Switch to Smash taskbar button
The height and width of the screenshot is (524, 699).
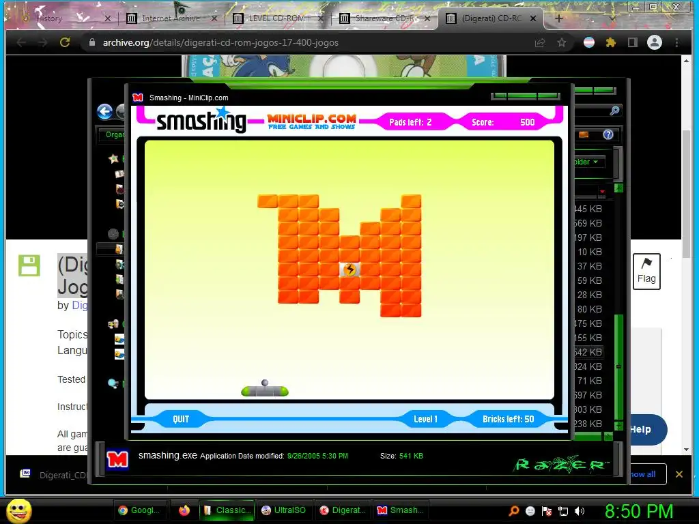click(x=400, y=510)
